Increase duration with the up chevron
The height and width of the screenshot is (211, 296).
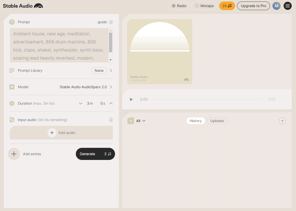[111, 103]
